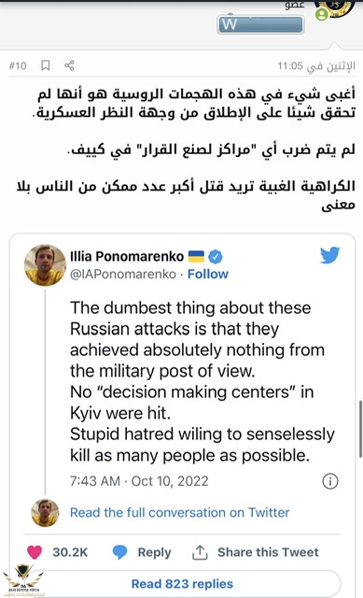
Task: Open Read the full conversation on Twitter
Action: pyautogui.click(x=180, y=512)
